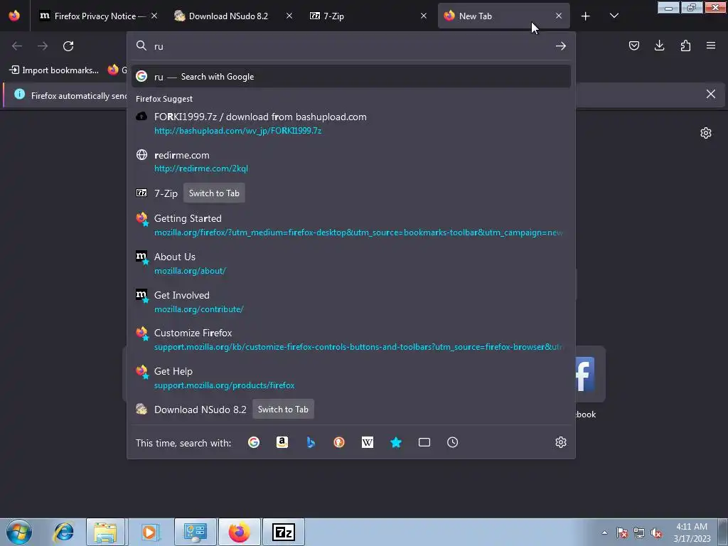728x546 pixels.
Task: Open the Downloads panel icon
Action: tap(659, 45)
